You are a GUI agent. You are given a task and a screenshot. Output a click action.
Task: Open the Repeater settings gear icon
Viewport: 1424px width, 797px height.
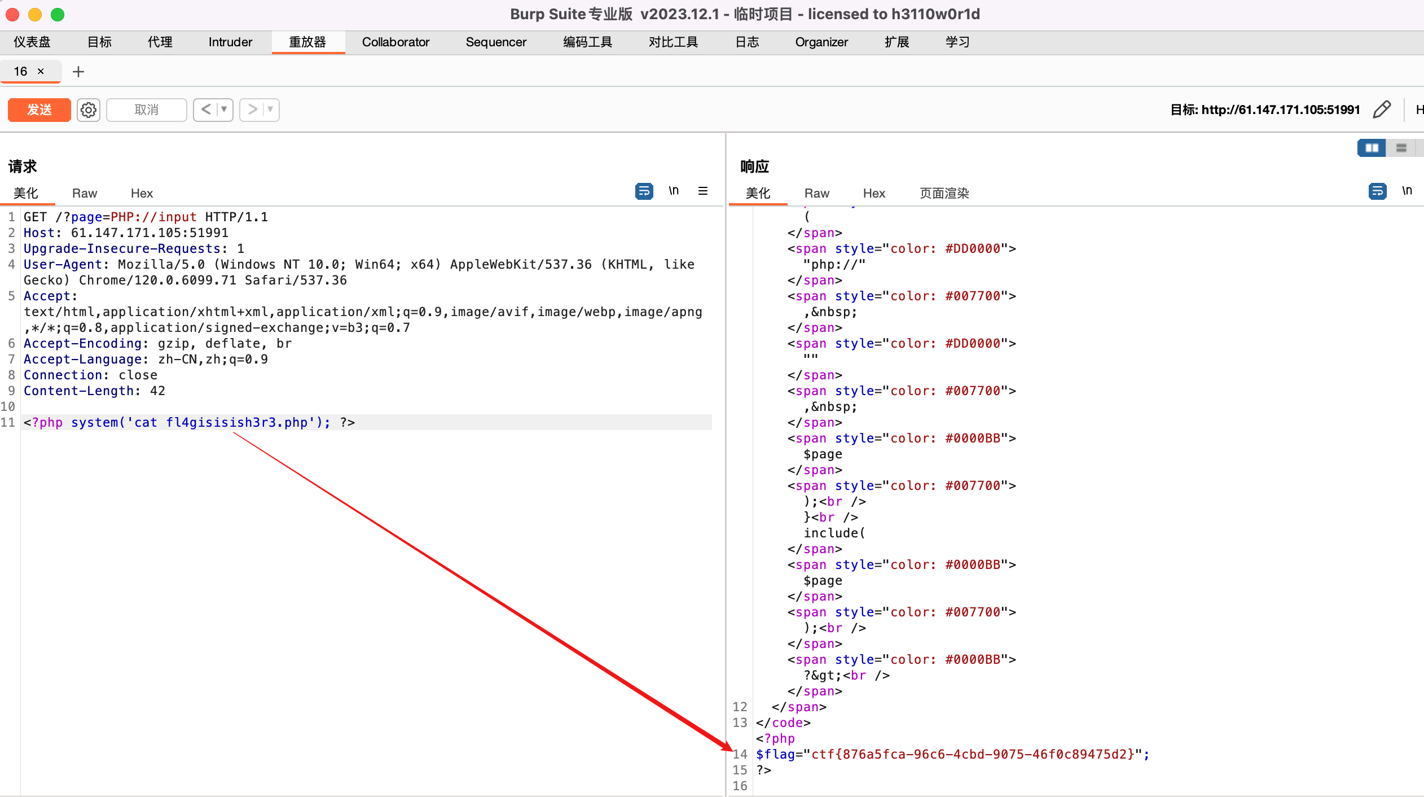(88, 110)
